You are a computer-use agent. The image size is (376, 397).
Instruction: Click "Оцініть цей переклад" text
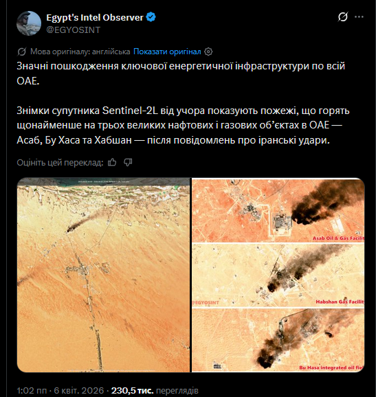[x=60, y=163]
